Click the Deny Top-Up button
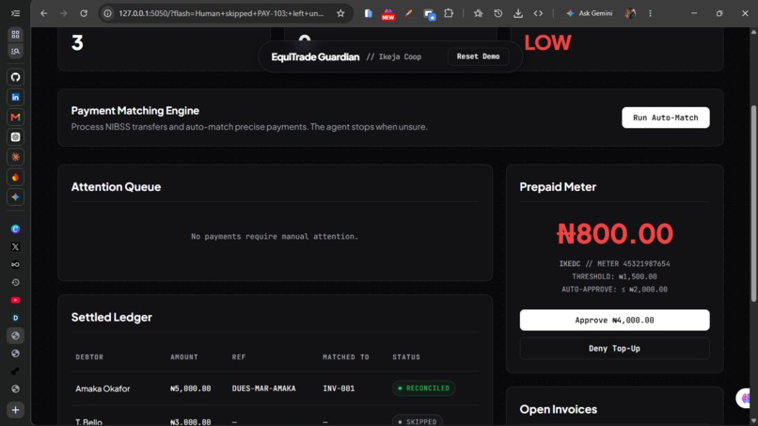Image resolution: width=758 pixels, height=426 pixels. point(614,348)
